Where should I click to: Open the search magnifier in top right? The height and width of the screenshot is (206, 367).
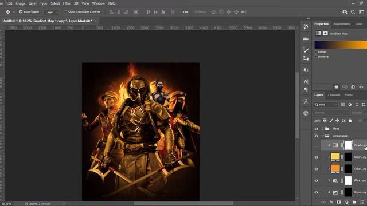point(353,12)
